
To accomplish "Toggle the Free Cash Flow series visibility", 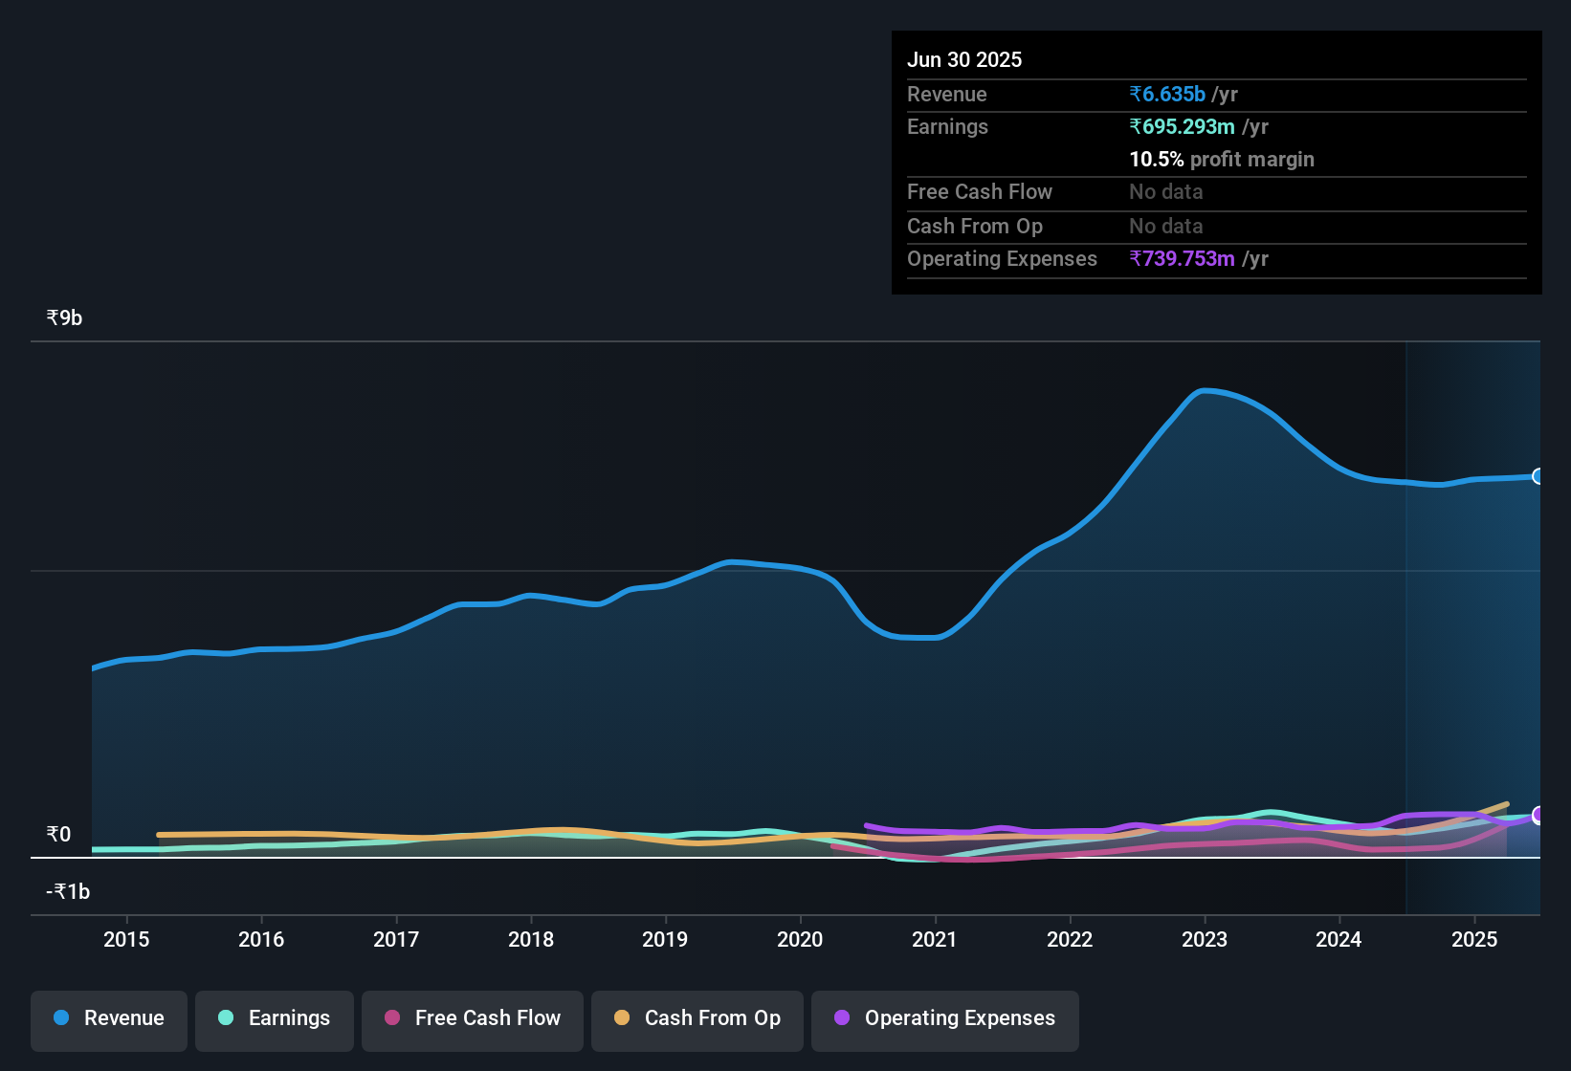I will pos(472,1018).
